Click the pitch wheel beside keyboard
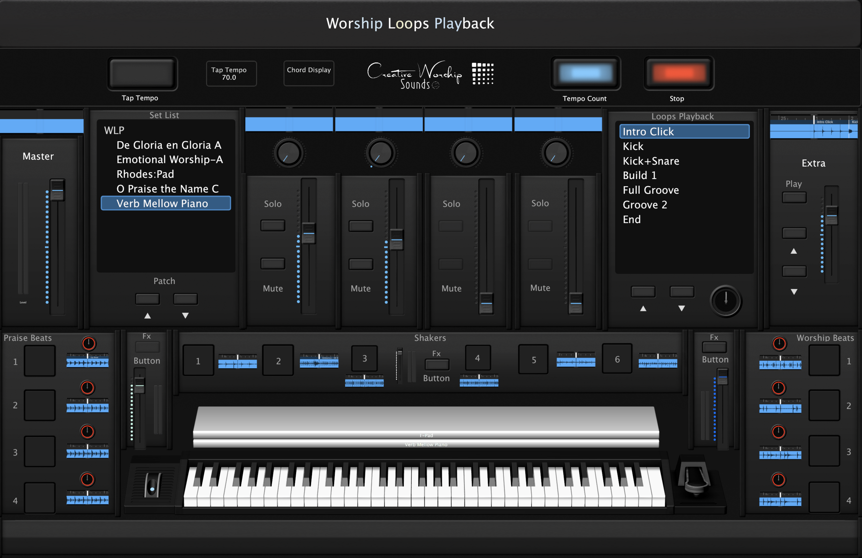Screen dimensions: 862x558 (152, 486)
